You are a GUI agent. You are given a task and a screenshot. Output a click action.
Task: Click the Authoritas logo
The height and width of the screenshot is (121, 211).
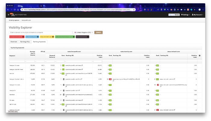coord(18,15)
